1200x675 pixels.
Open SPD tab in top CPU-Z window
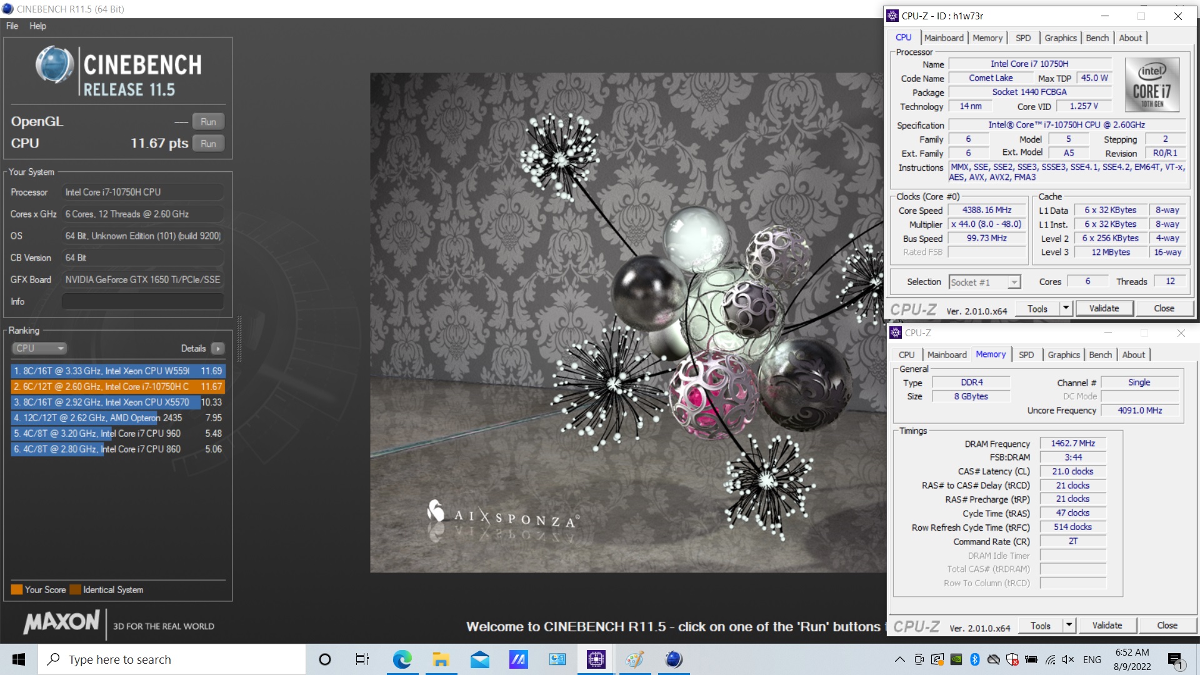(x=1023, y=37)
